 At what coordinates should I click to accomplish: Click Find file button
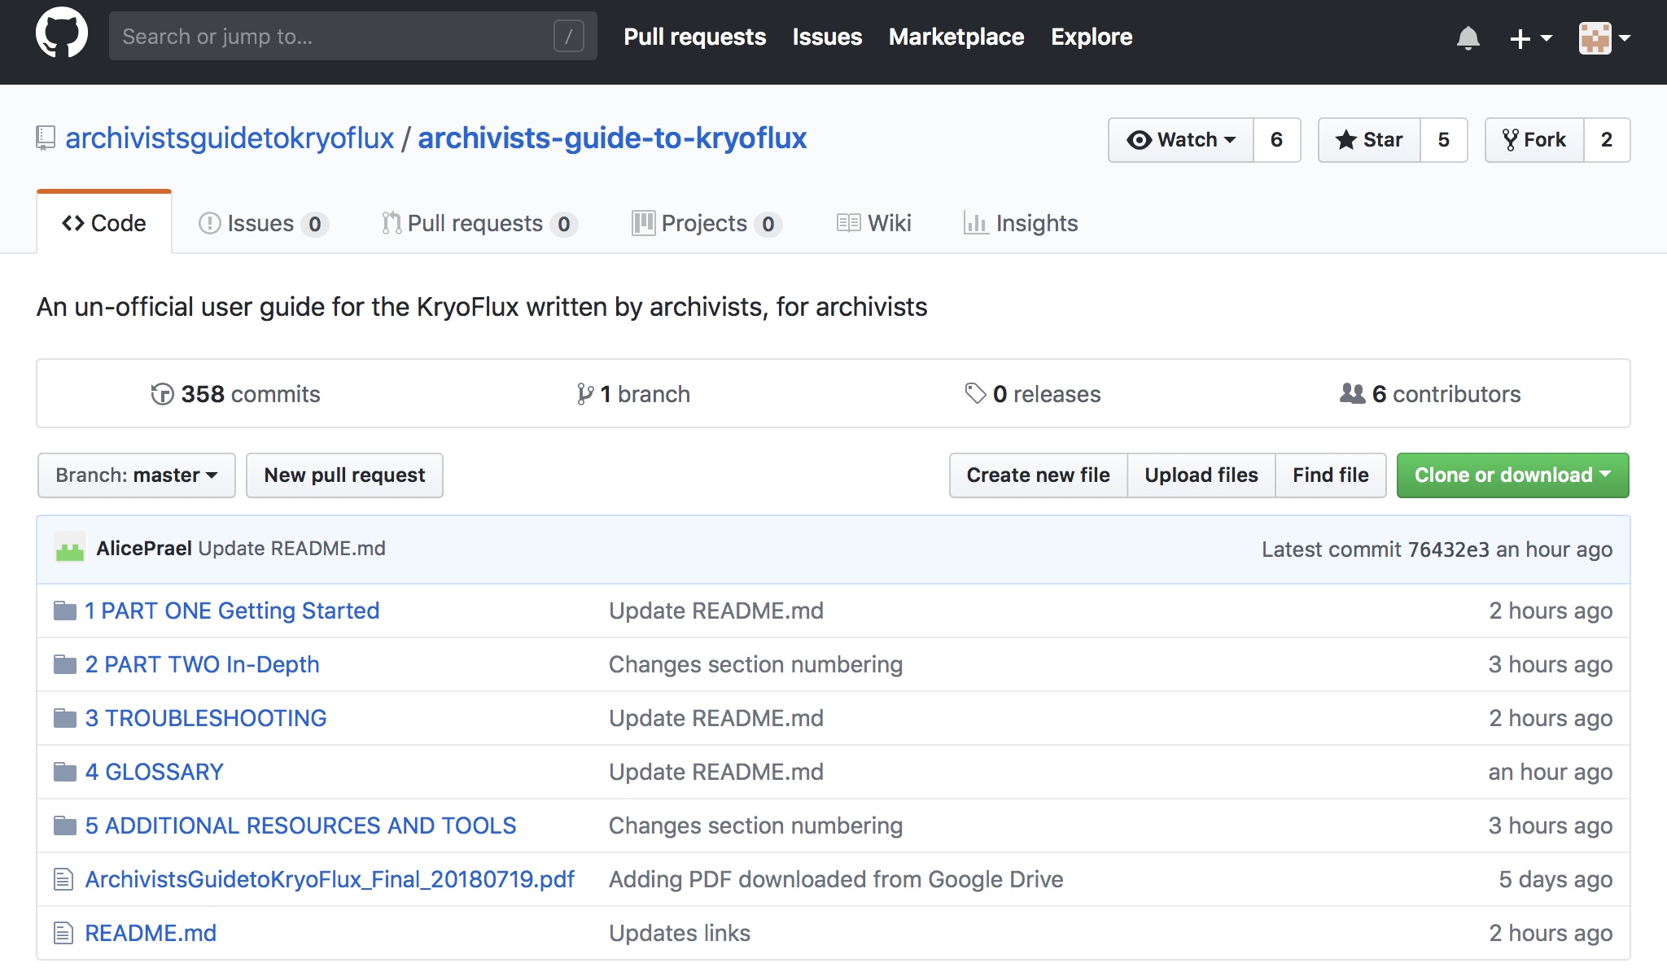pos(1331,475)
